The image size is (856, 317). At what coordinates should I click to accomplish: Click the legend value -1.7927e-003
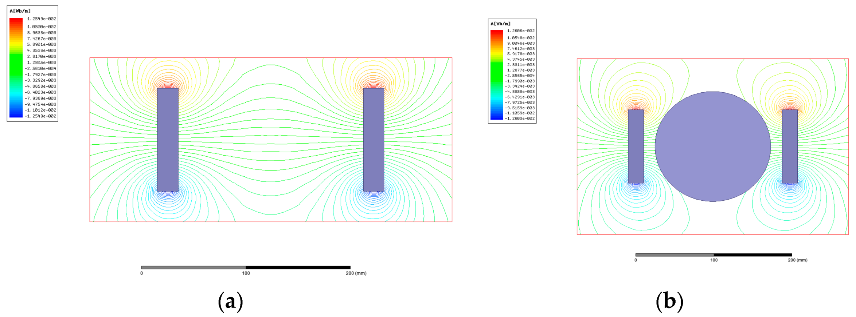(x=40, y=75)
